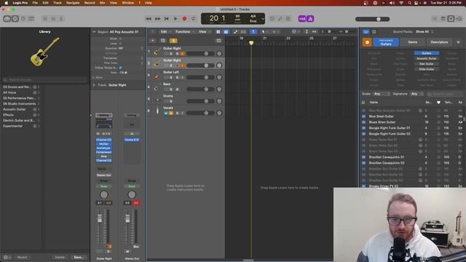This screenshot has height=262, width=466.
Task: Select the Genre loop filter tab
Action: (413, 42)
